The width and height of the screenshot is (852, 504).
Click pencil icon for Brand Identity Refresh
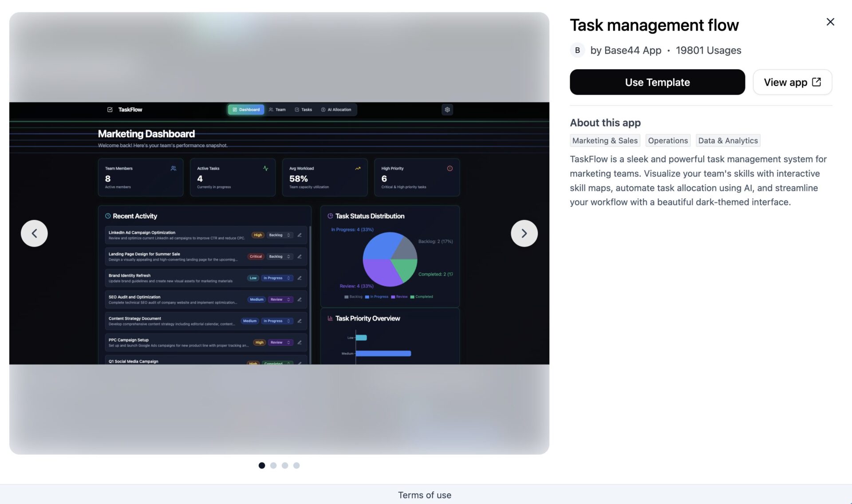tap(300, 278)
